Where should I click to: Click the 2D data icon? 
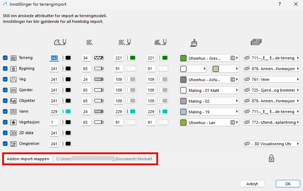14,133
